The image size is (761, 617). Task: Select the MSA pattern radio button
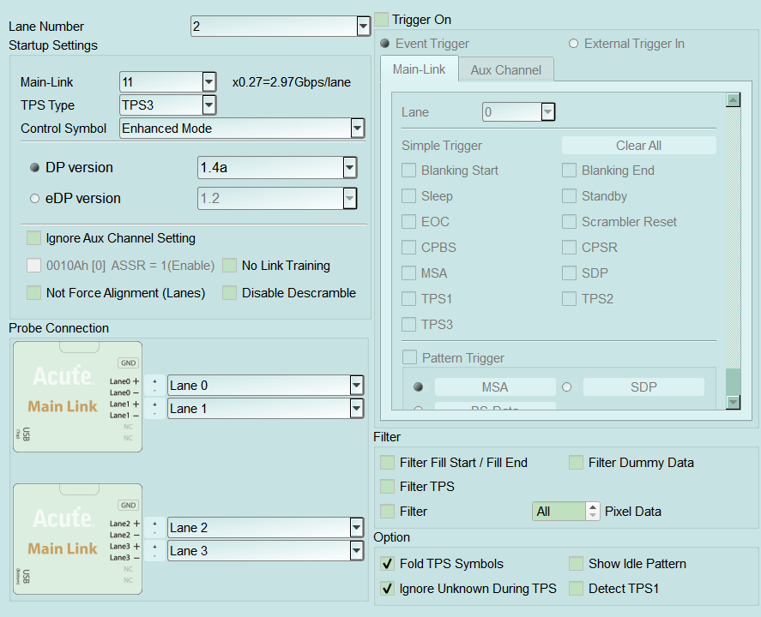tap(418, 386)
